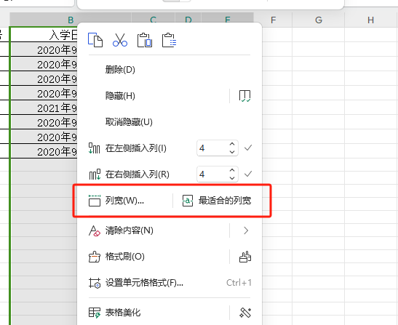Open 清除内容(N) menu item
398x325 pixels.
(x=130, y=230)
